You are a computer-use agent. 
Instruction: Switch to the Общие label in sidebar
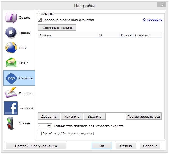pyautogui.click(x=24, y=18)
